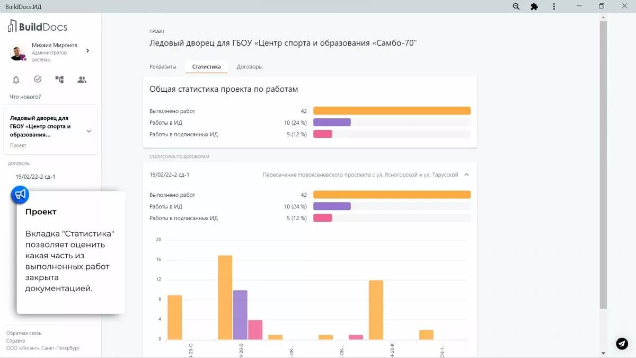Select contract 19/02/22-2 сд-1 in sidebar

click(36, 177)
